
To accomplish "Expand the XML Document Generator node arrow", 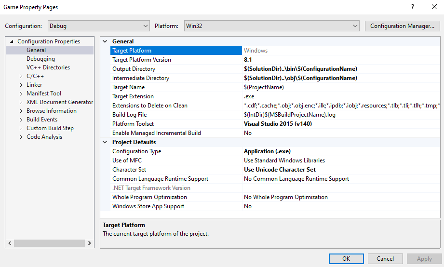I will pos(21,102).
